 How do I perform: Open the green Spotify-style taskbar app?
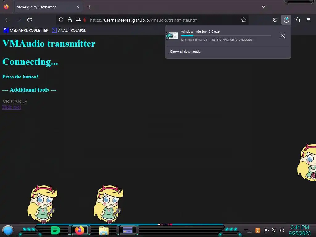[56, 230]
